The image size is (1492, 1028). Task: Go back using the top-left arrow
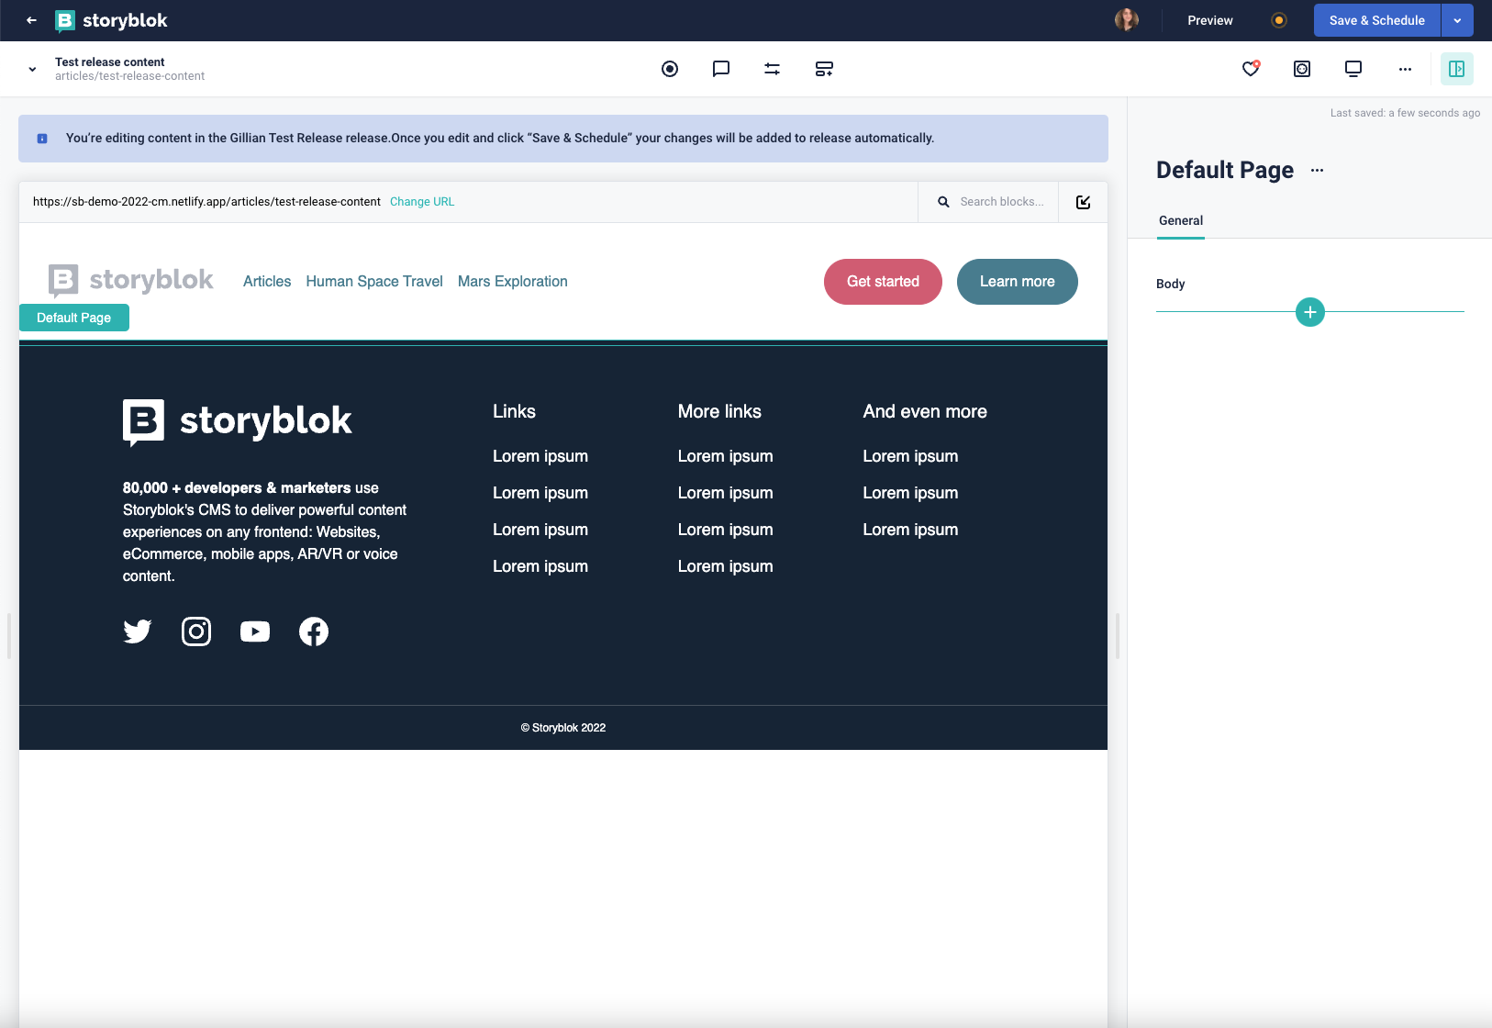click(x=32, y=20)
